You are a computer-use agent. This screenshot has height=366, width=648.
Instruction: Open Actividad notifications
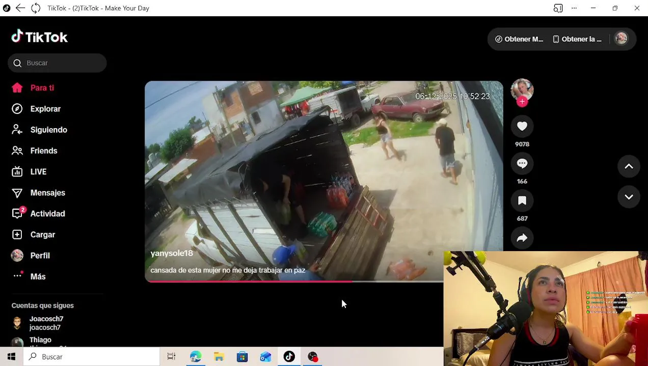(47, 213)
